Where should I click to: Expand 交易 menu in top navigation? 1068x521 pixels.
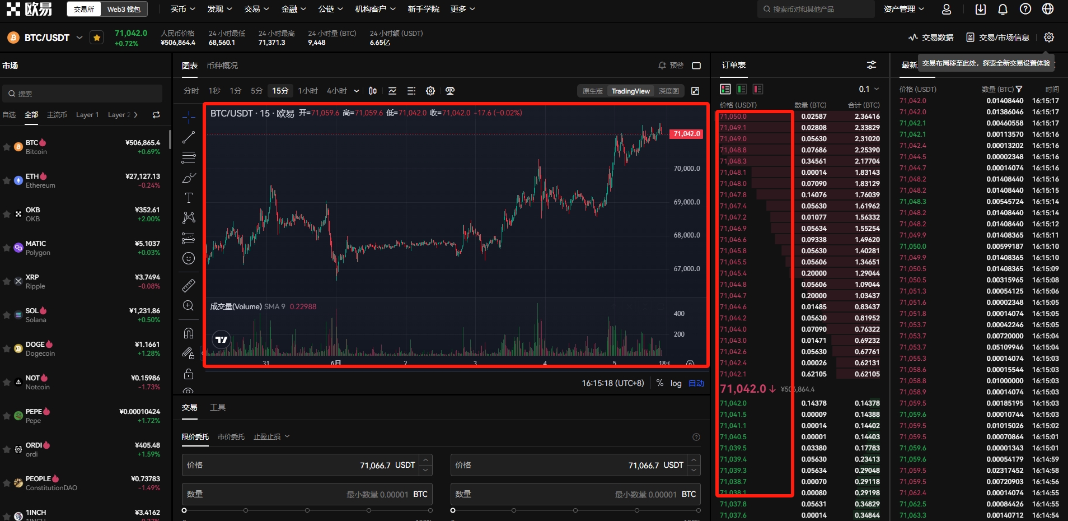point(256,9)
